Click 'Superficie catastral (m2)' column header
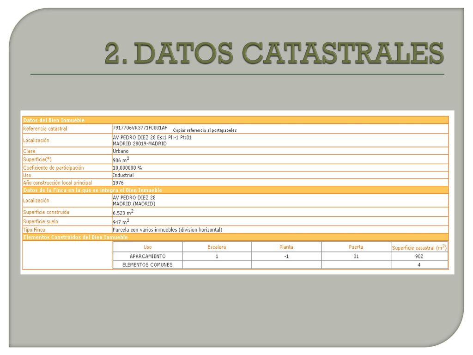Image resolution: width=473 pixels, height=355 pixels. pos(419,248)
